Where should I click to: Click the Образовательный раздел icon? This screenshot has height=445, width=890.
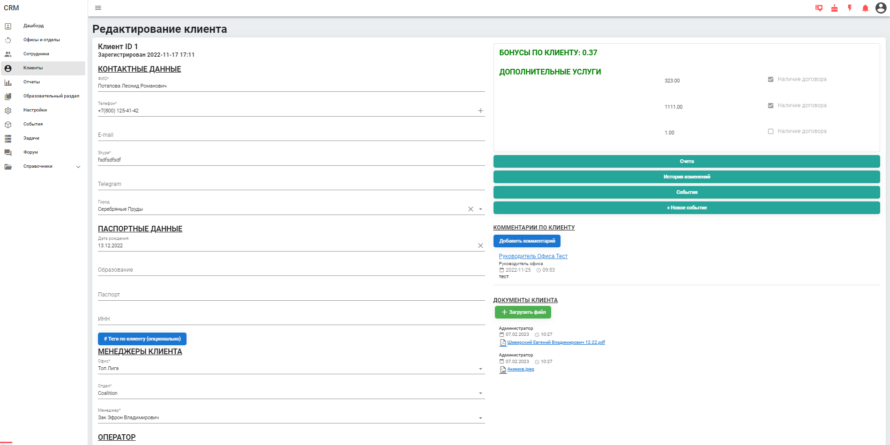coord(8,96)
